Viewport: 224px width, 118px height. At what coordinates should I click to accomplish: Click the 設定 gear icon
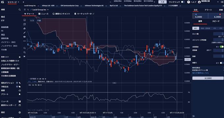[20, 112]
